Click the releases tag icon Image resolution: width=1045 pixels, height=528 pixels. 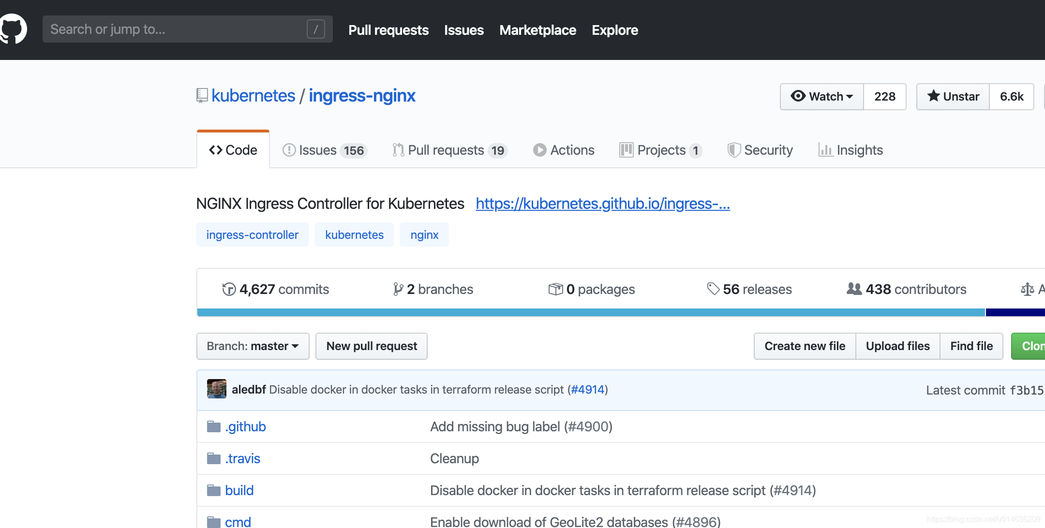(x=713, y=289)
